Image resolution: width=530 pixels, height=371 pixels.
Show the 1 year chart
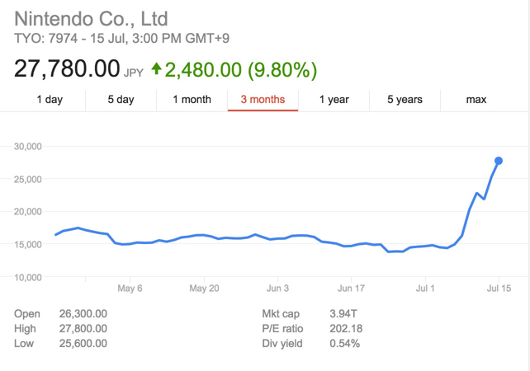coord(334,100)
